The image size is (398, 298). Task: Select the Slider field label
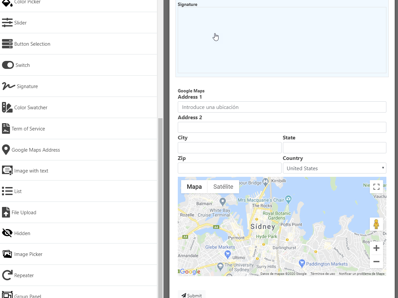click(21, 23)
